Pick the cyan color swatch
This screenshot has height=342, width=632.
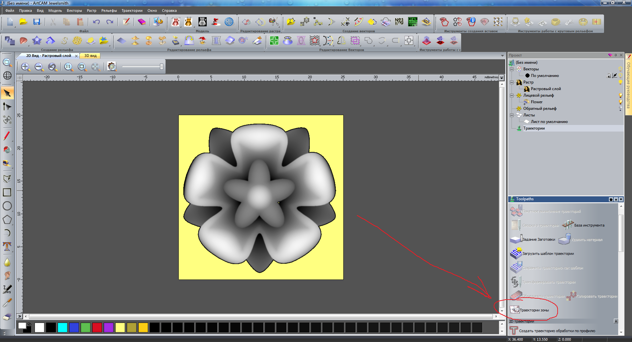[63, 327]
